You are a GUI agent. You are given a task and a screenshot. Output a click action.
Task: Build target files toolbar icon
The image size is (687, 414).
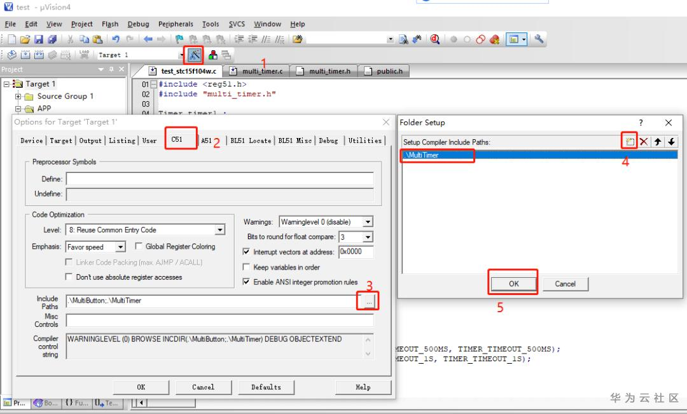click(x=25, y=55)
